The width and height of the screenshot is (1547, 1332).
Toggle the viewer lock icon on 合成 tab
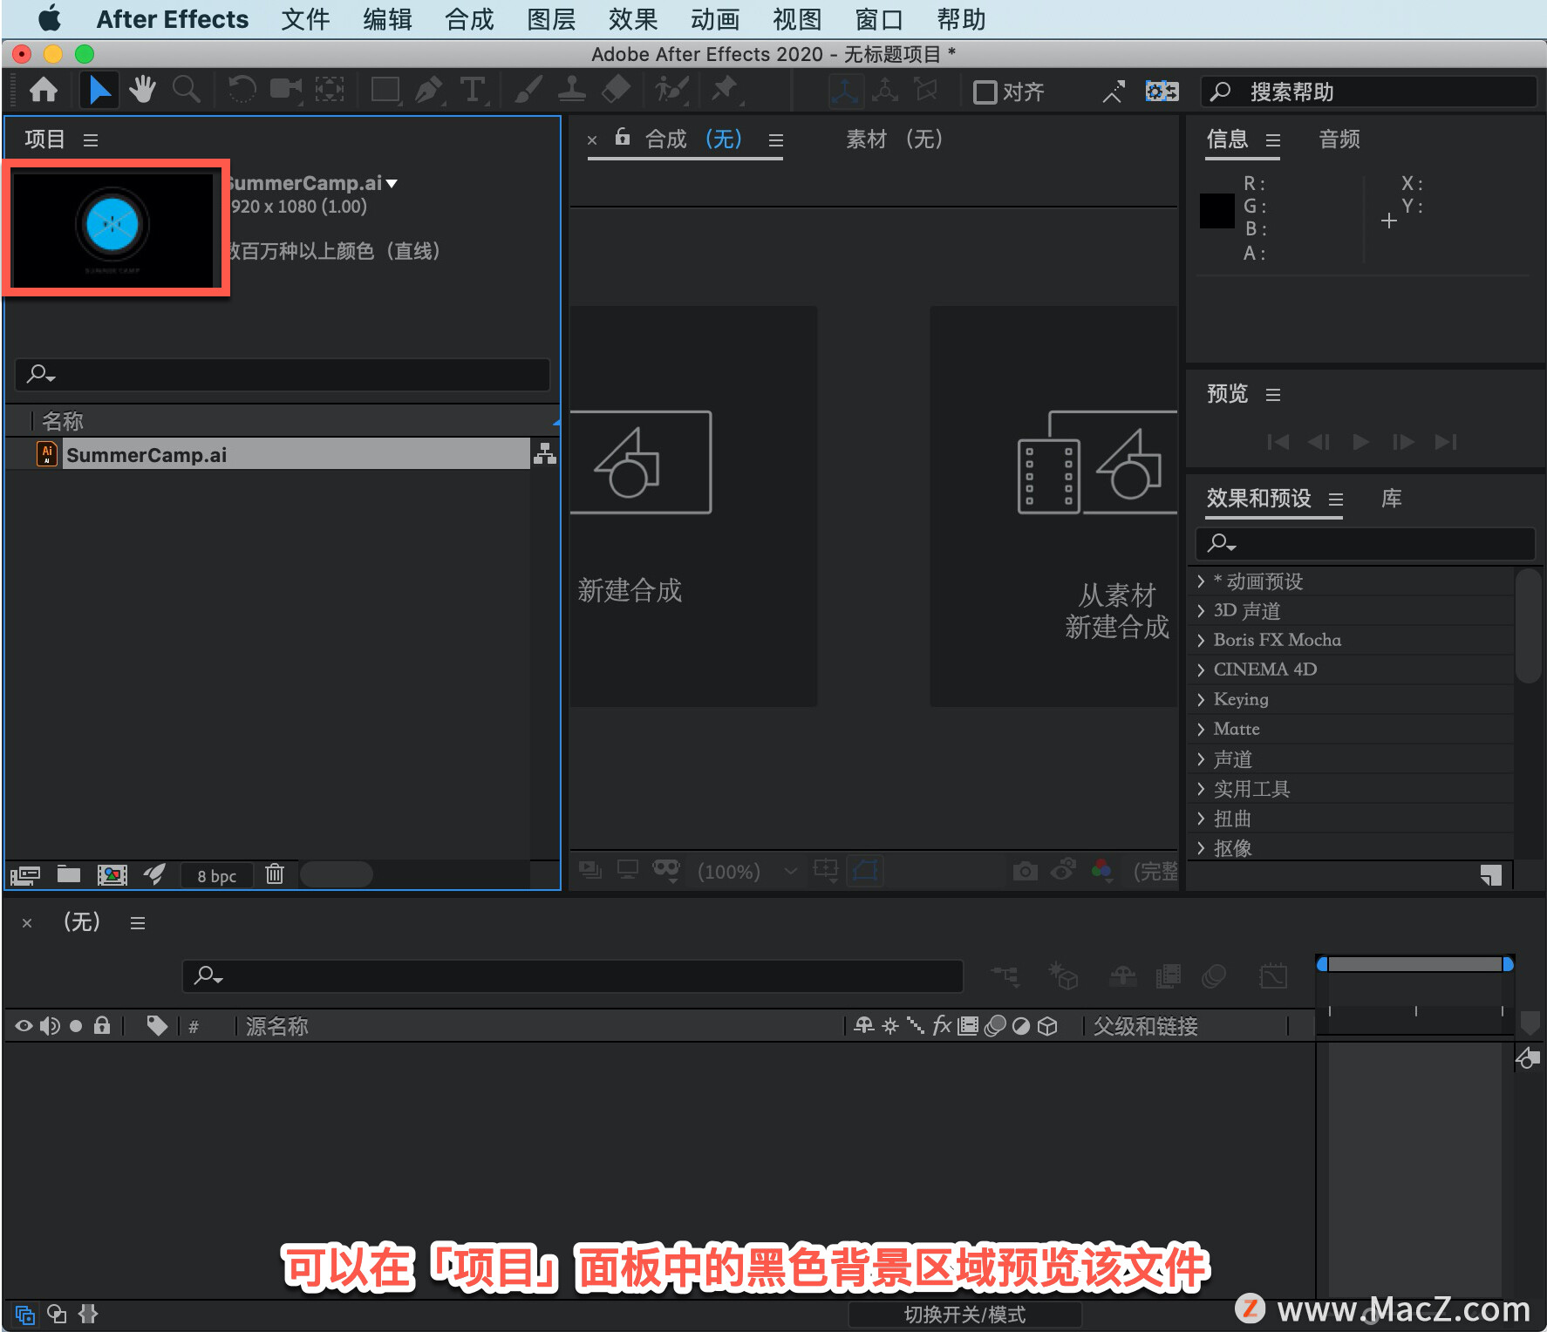(x=622, y=137)
